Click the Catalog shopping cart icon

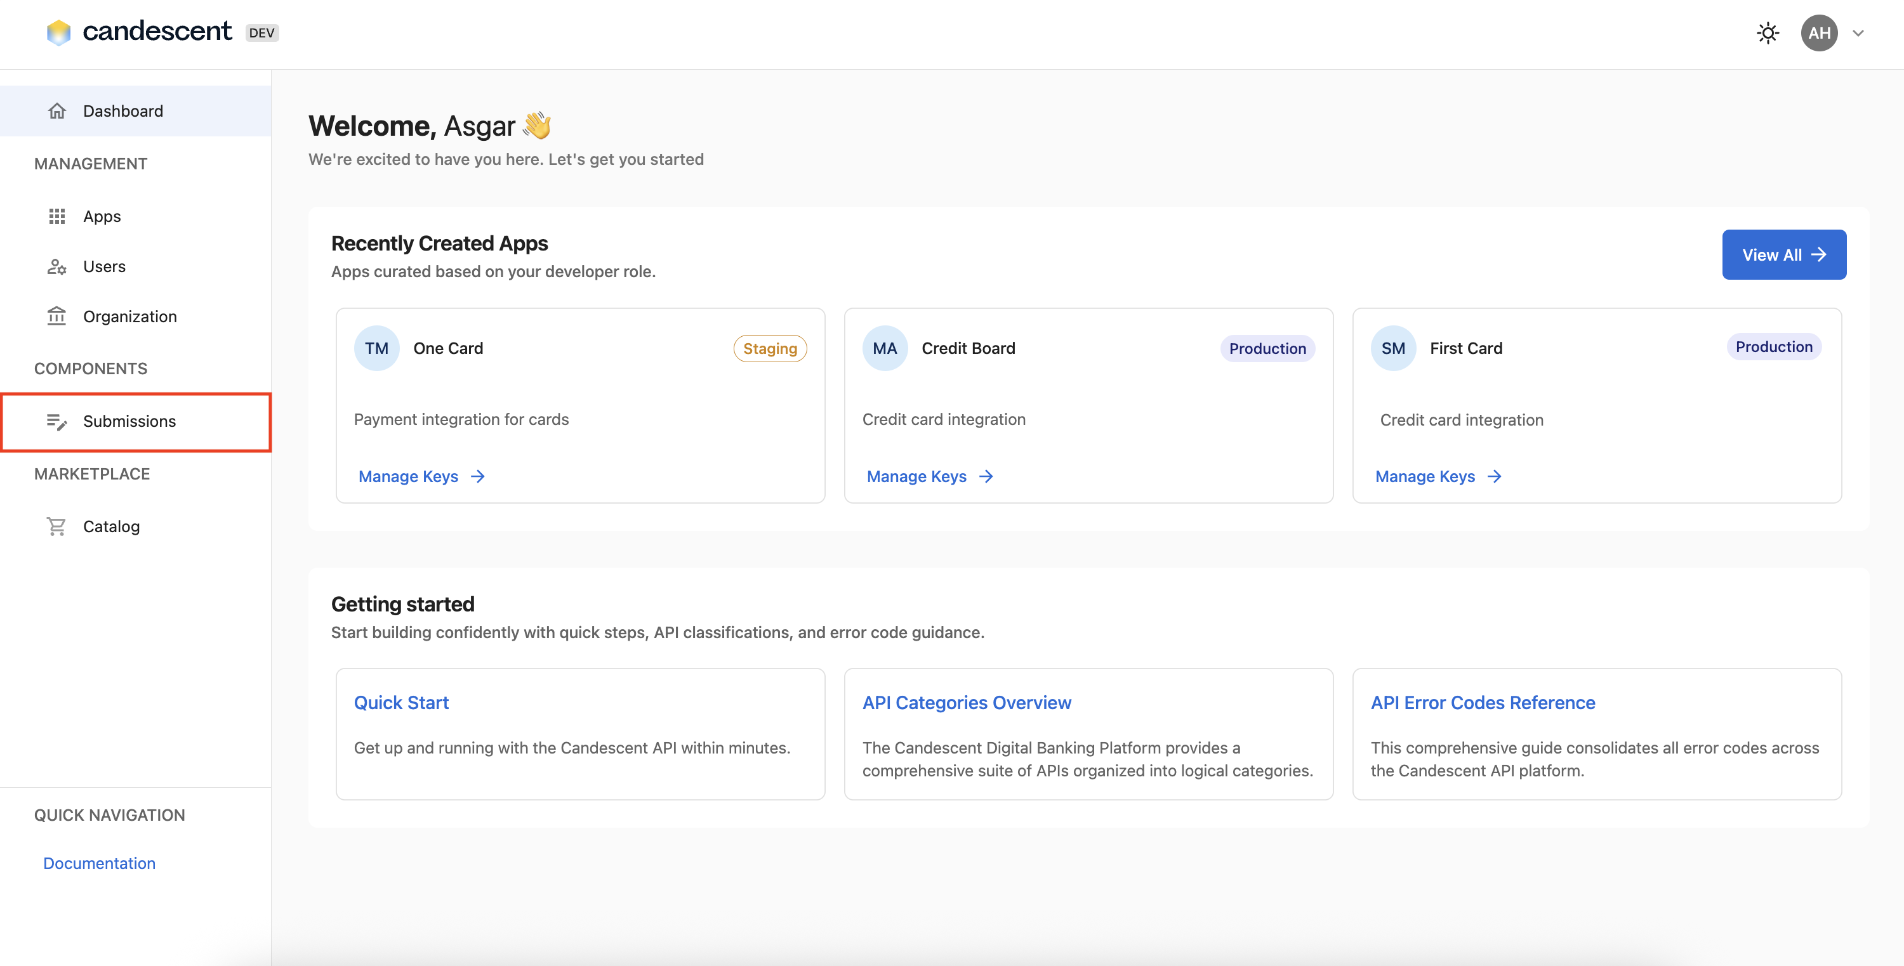(57, 526)
